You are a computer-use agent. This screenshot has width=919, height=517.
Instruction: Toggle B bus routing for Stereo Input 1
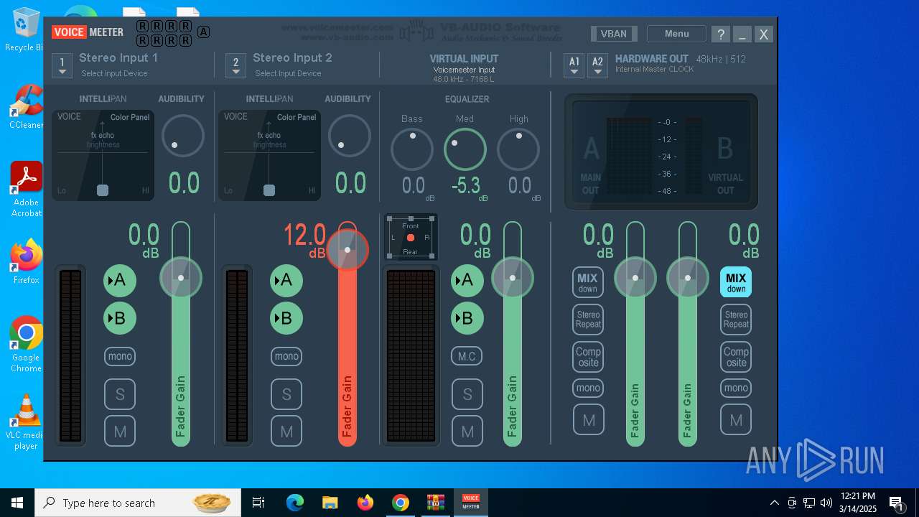pyautogui.click(x=120, y=318)
